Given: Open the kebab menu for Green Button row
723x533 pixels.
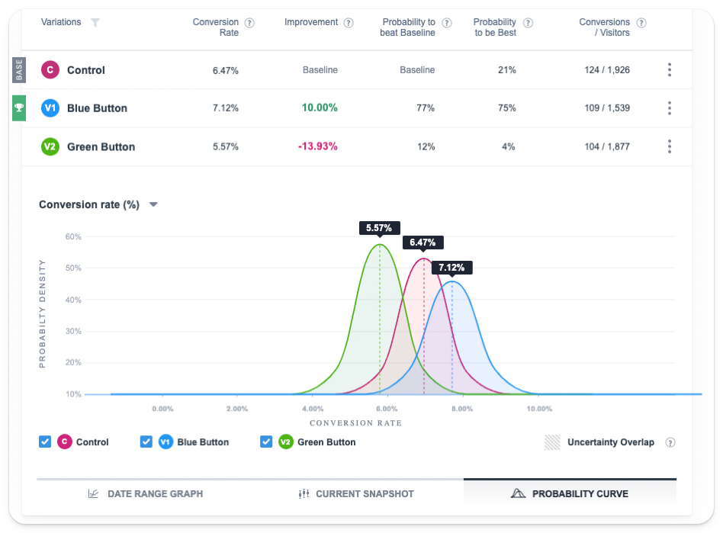Looking at the screenshot, I should click(x=670, y=146).
